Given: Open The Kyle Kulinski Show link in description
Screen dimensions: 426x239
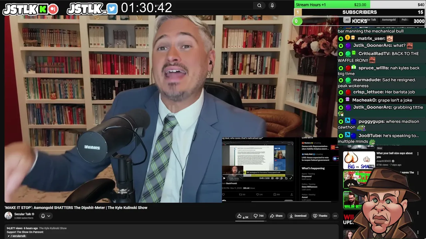Looking at the screenshot, I should tap(53, 228).
